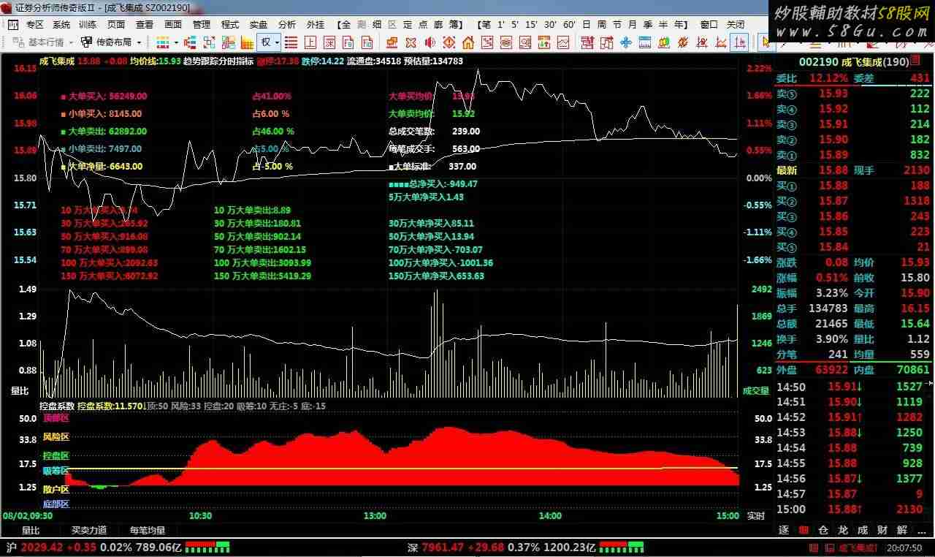The image size is (935, 557).
Task: Click the orange house home icon
Action: pos(470,42)
